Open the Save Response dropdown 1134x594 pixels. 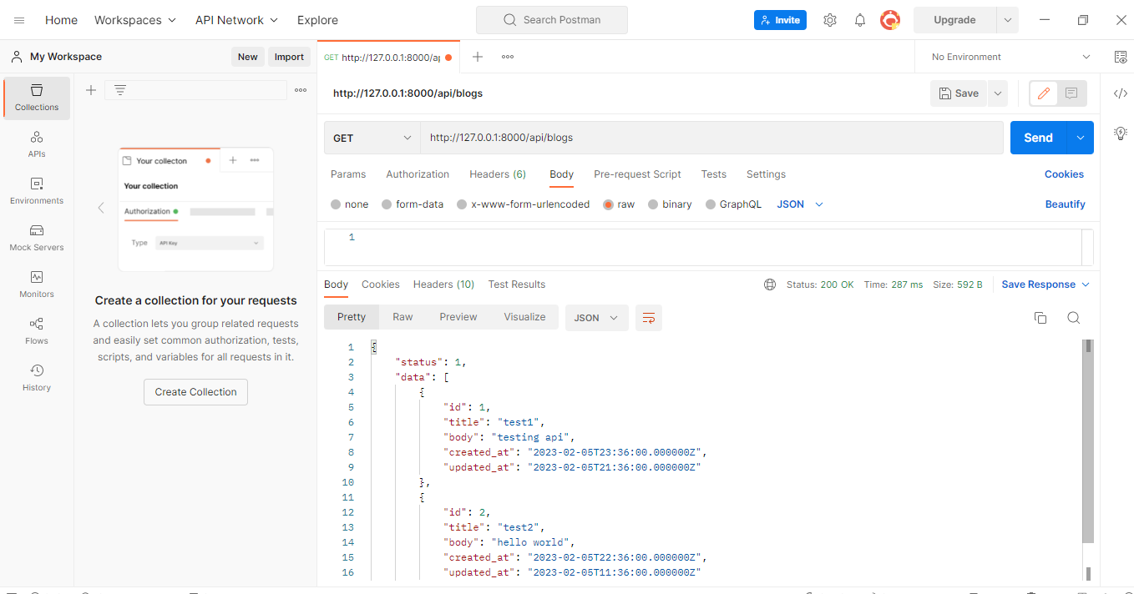pyautogui.click(x=1045, y=284)
